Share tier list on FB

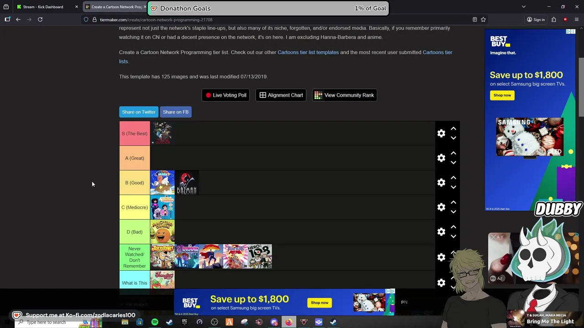tap(176, 112)
